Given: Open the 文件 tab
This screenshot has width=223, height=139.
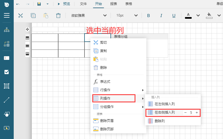Looking at the screenshot, I should (83, 4).
